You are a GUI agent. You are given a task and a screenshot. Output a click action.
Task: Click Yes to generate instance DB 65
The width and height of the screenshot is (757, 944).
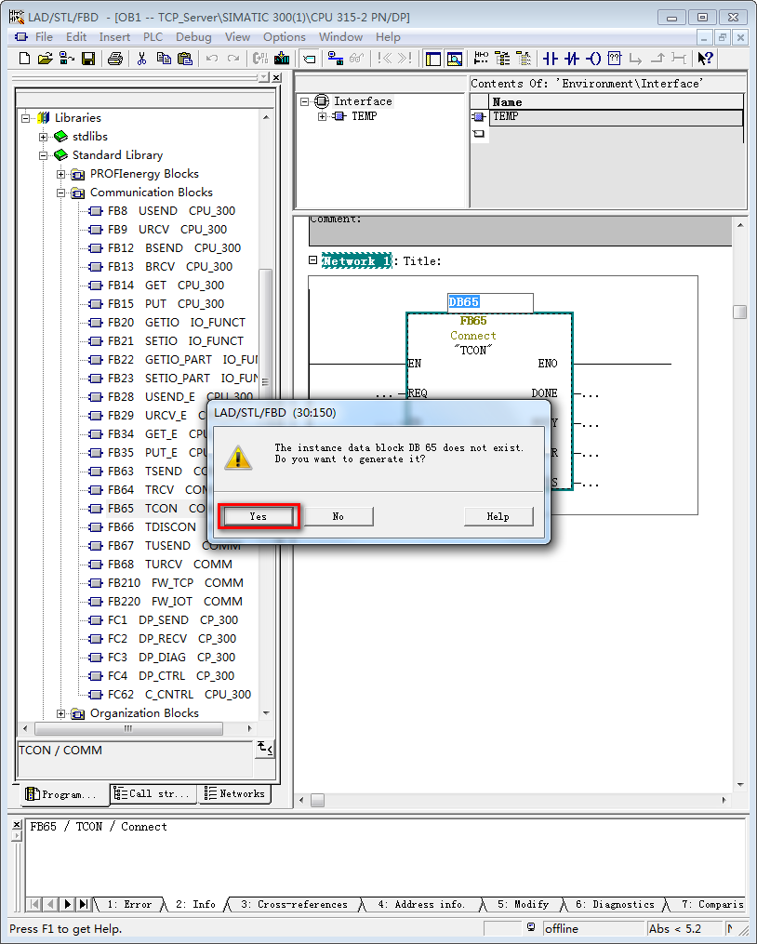[x=259, y=516]
